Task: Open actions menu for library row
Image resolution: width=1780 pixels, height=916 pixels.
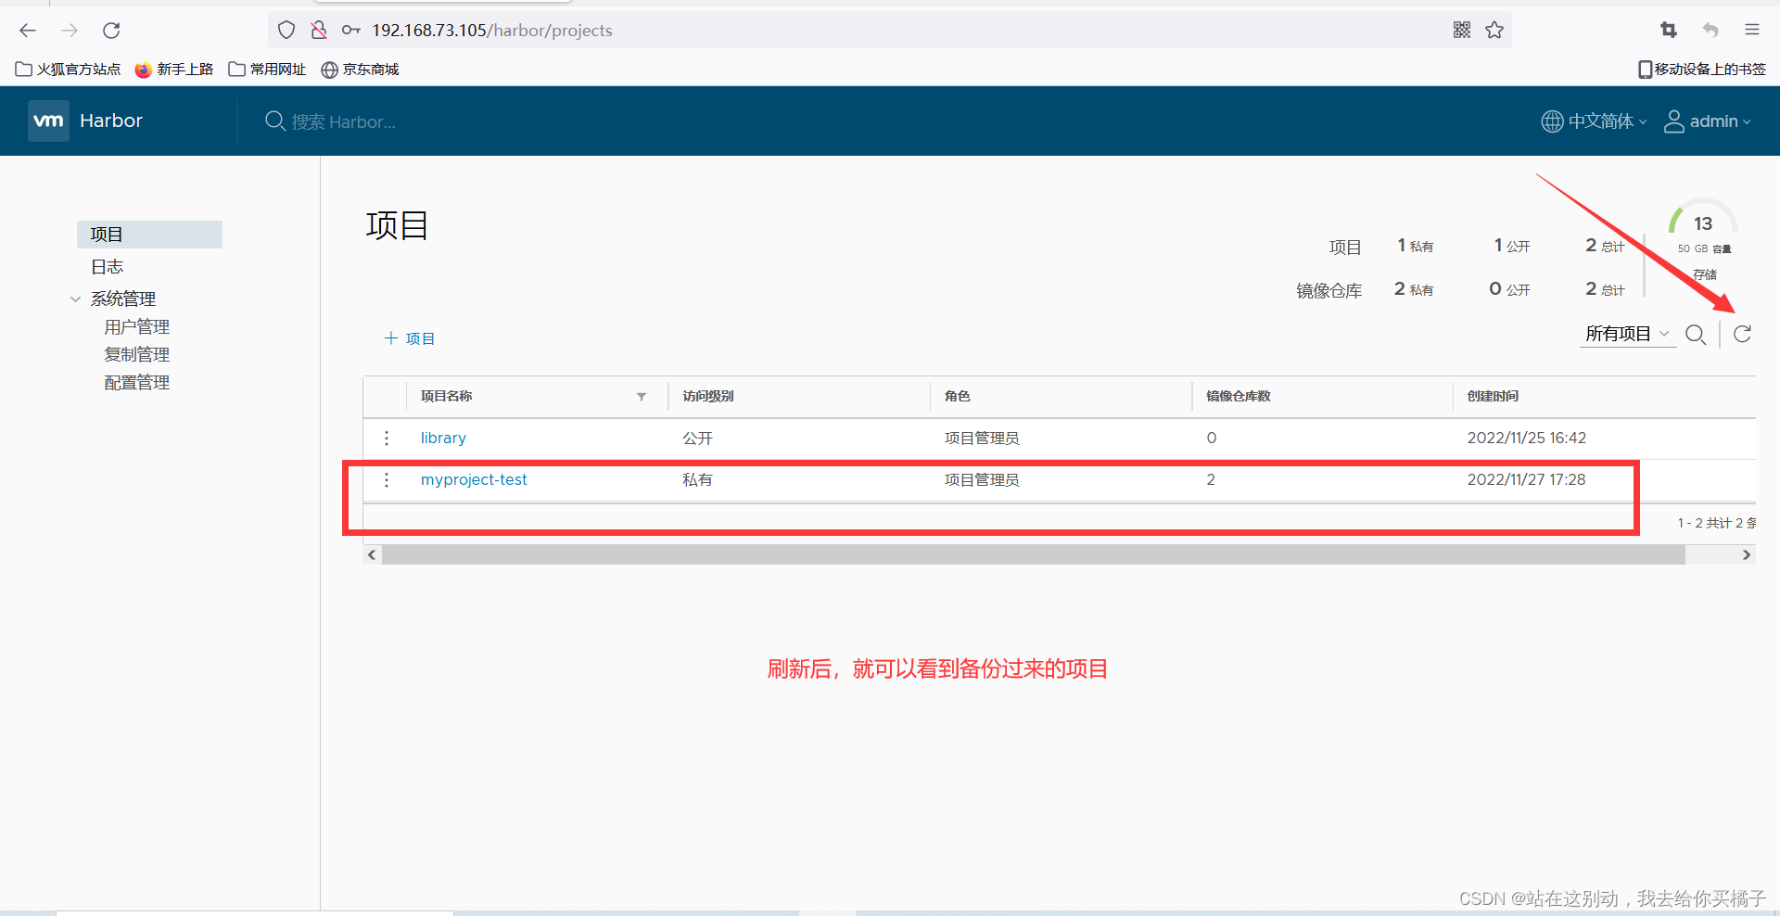Action: click(387, 438)
